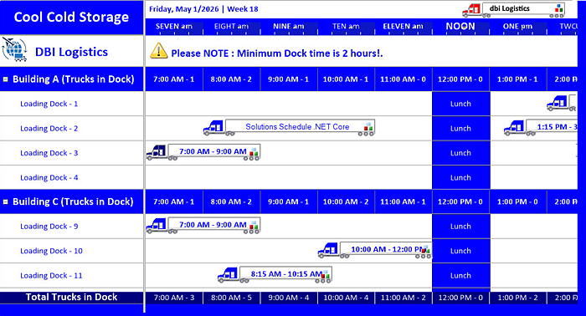The image size is (586, 316).
Task: Click the Cool Cold Storage title
Action: (71, 18)
